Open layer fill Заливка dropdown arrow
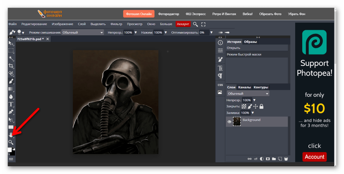The height and width of the screenshot is (174, 344). pos(253,113)
